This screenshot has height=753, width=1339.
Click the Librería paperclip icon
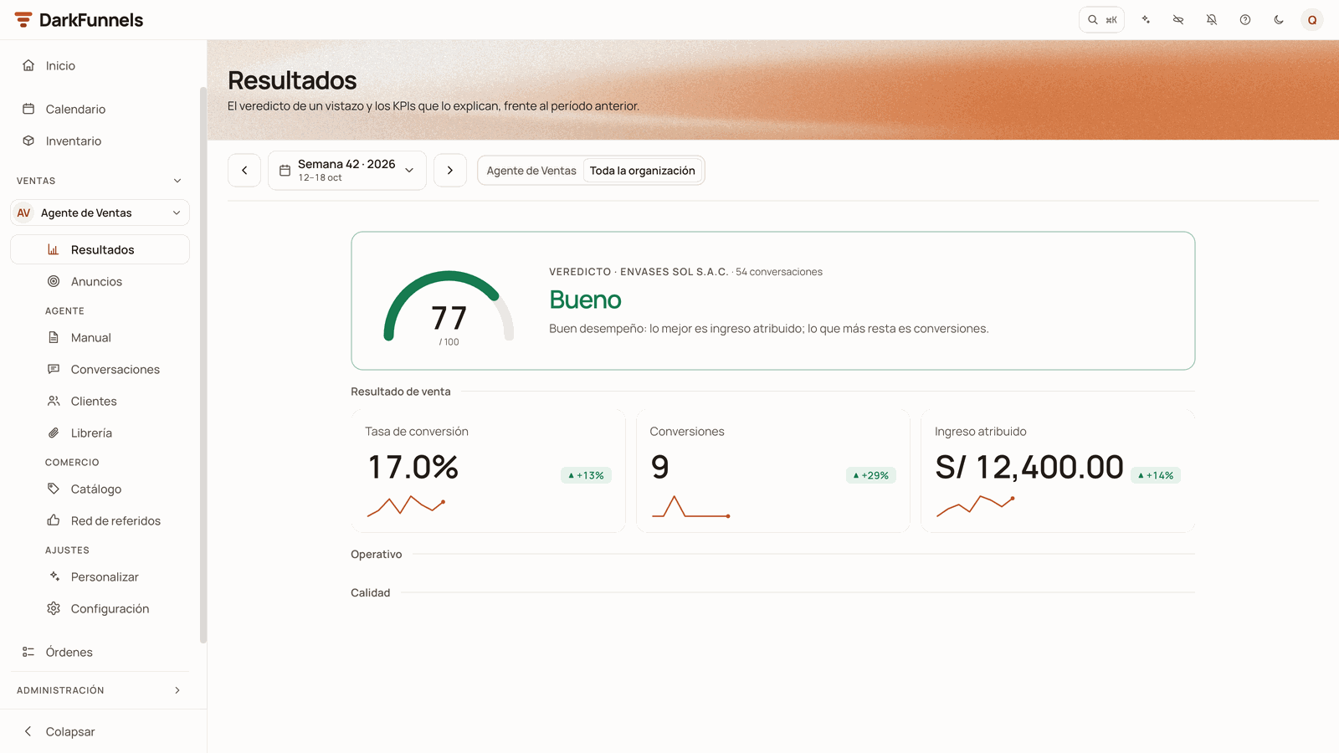[54, 433]
